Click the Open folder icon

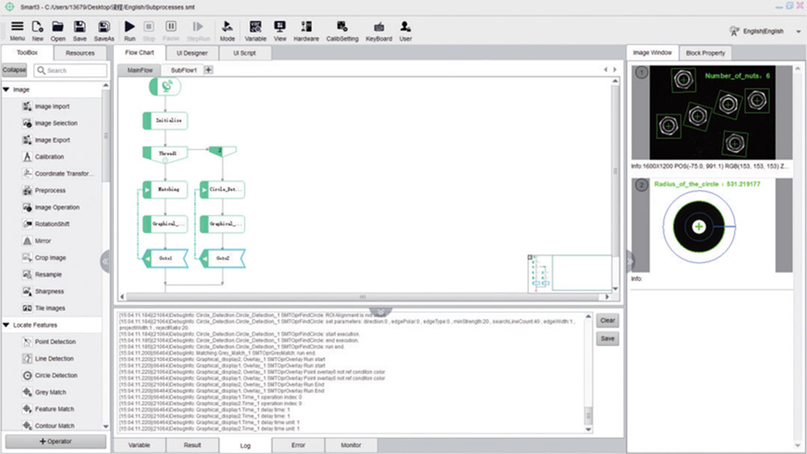click(57, 31)
